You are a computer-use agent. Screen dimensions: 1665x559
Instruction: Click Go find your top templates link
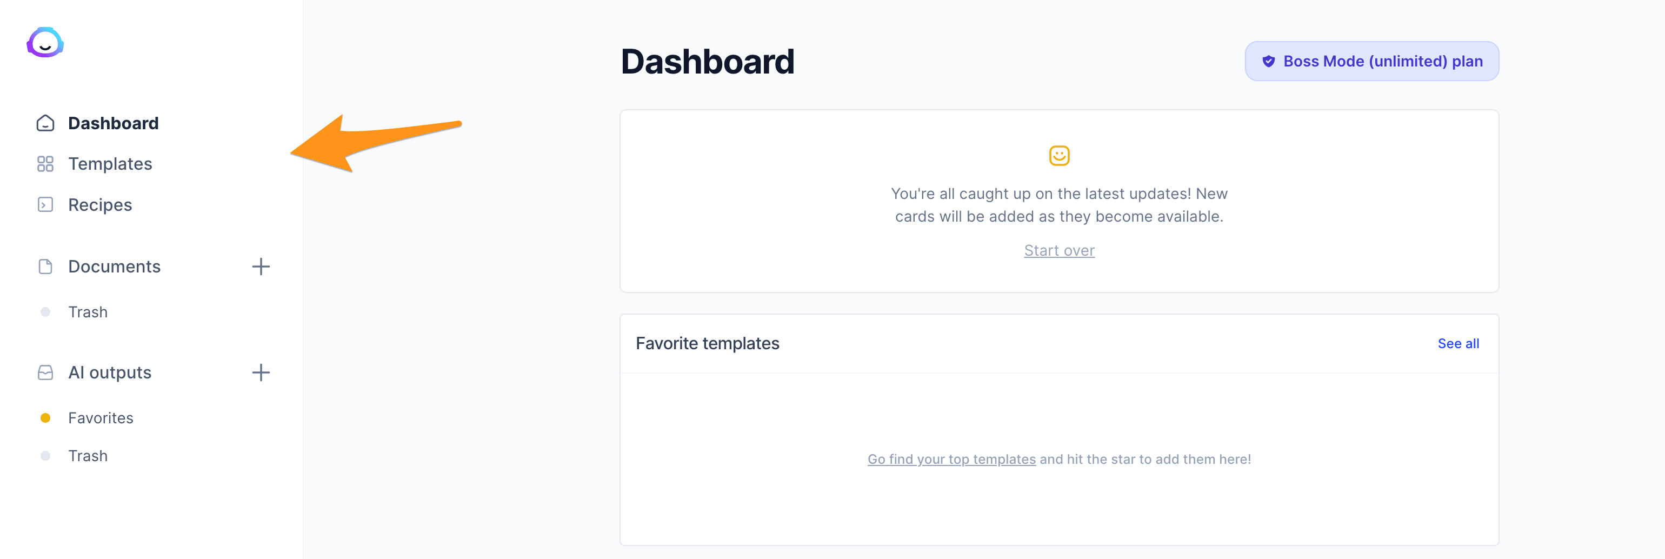point(951,459)
